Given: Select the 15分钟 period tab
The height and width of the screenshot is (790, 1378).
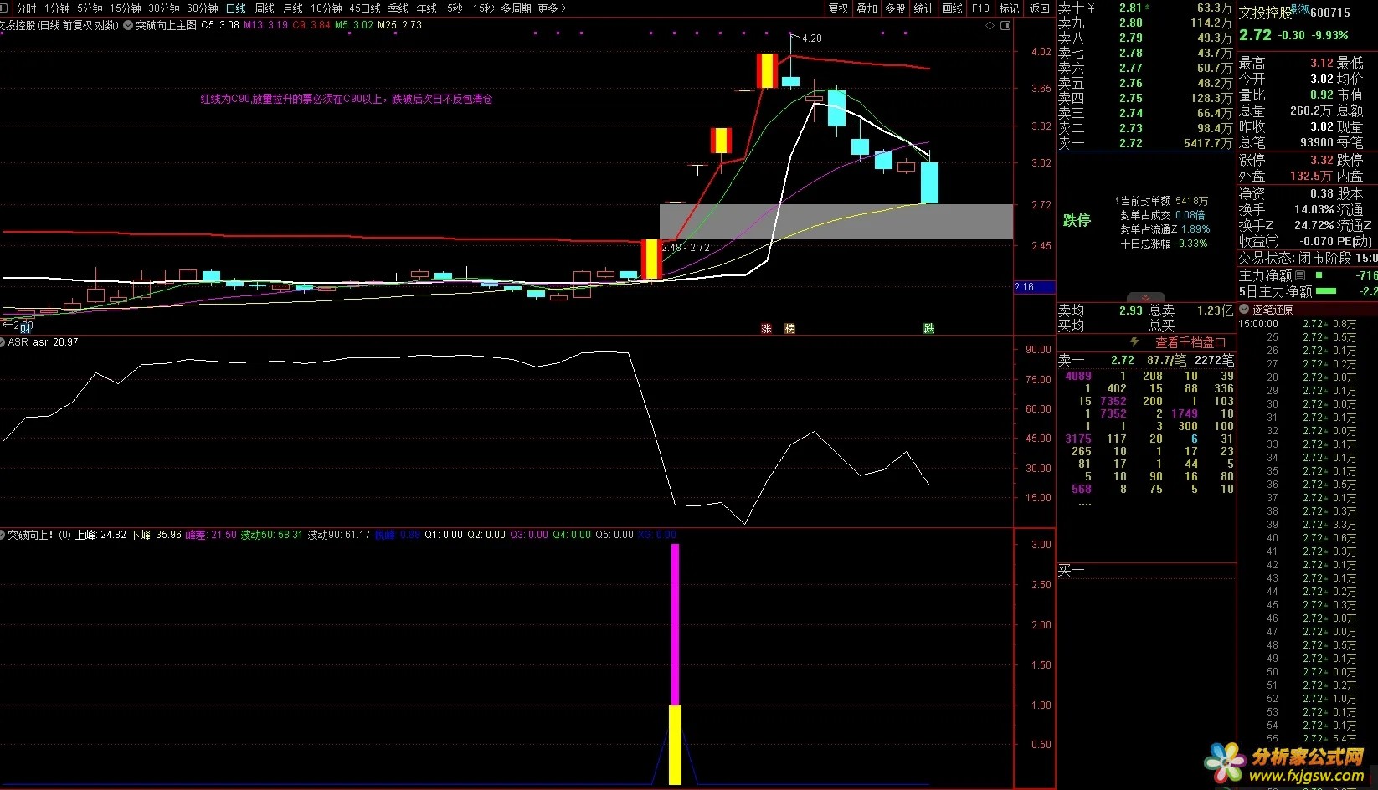Looking at the screenshot, I should tap(126, 8).
